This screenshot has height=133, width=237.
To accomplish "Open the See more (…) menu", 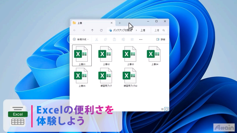I will tap(141, 39).
